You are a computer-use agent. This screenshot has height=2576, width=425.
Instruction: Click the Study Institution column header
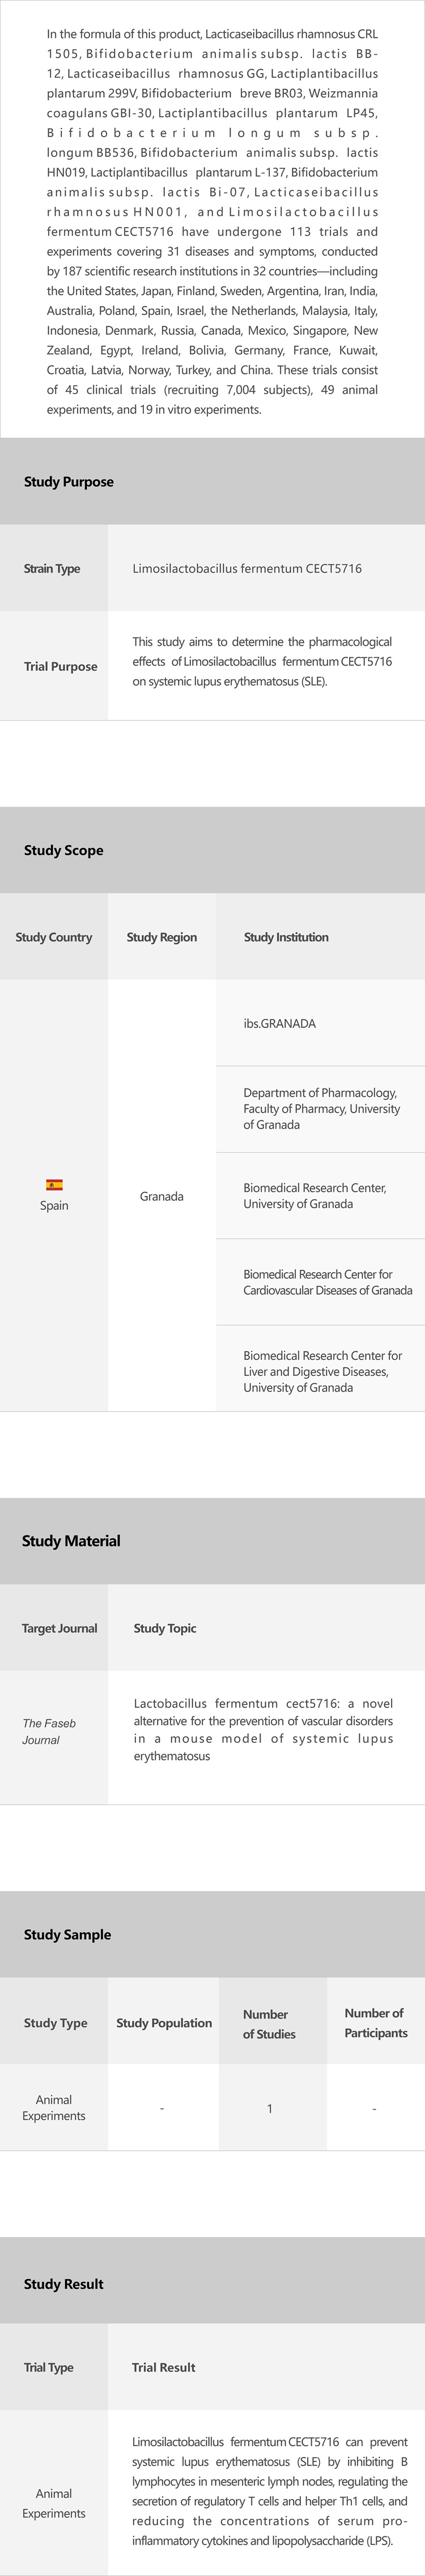[x=286, y=938]
